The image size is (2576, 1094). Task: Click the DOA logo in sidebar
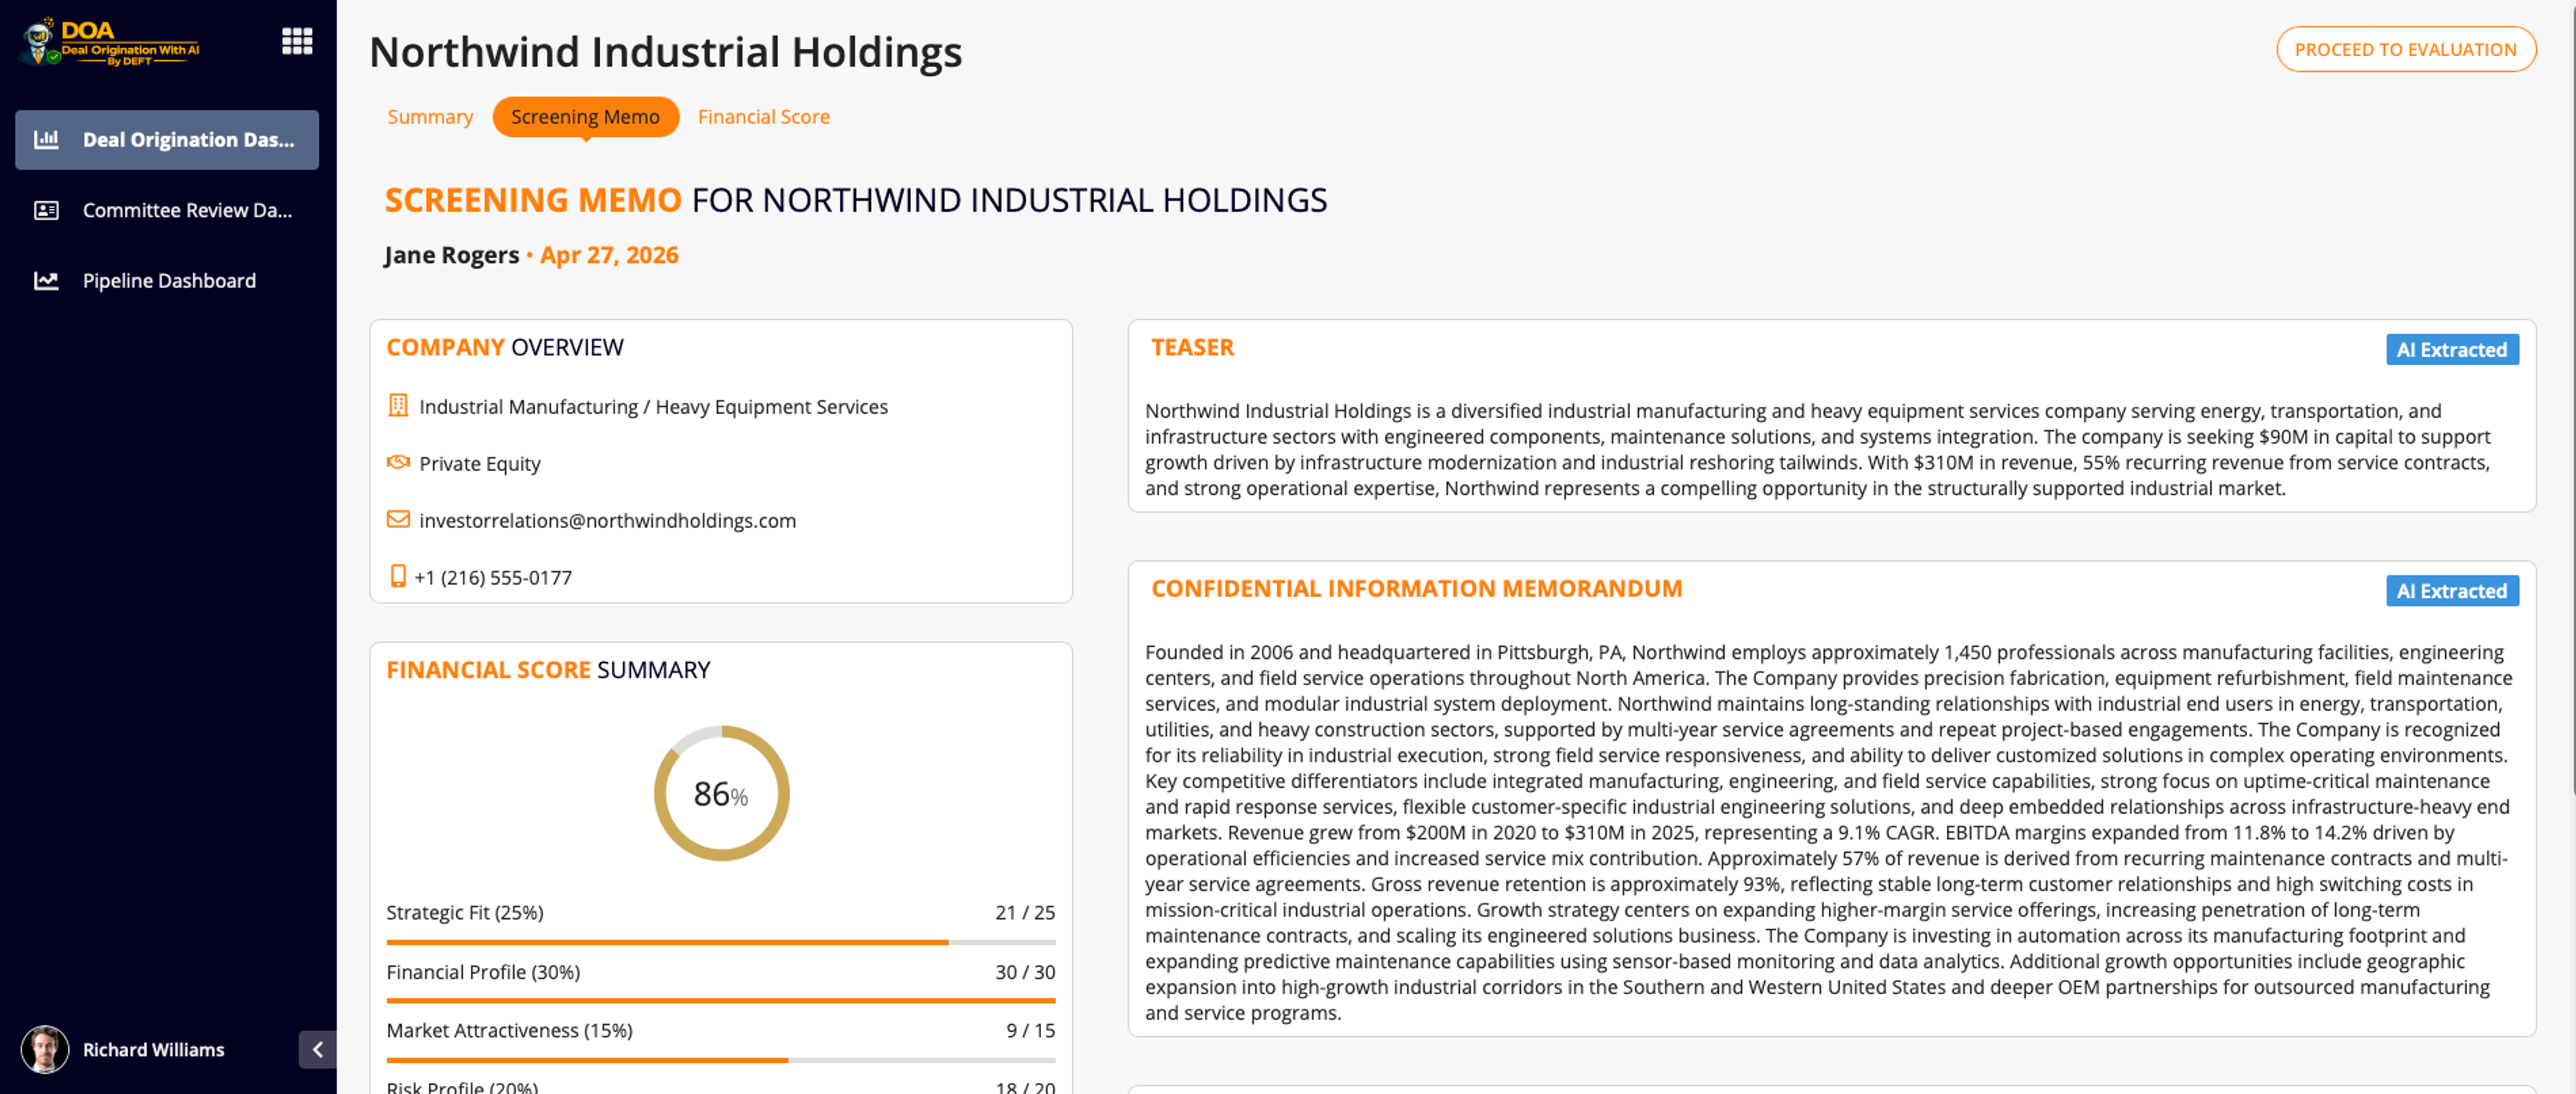point(110,42)
